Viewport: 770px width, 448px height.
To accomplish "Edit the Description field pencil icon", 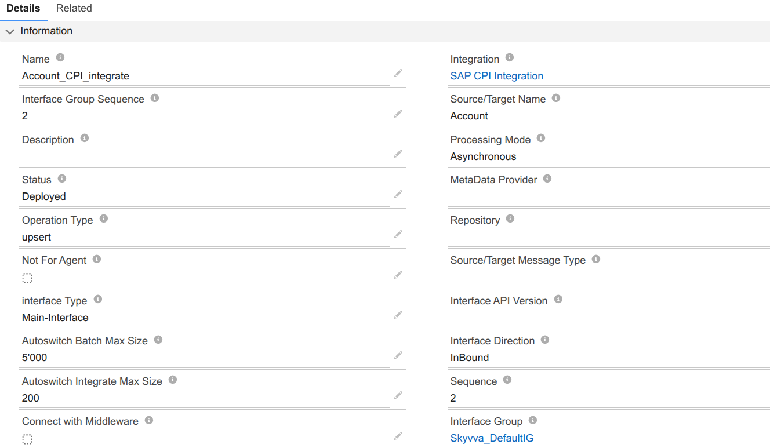I will click(398, 154).
